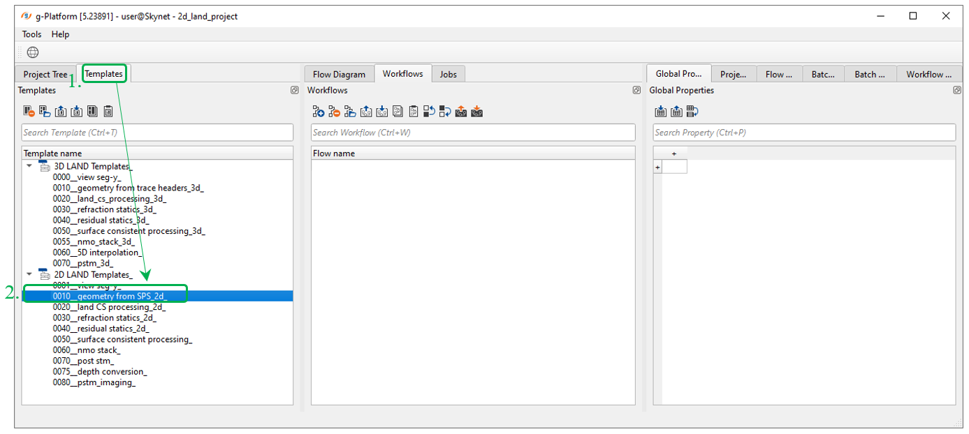Click the add workflow icon
Viewport: 969px width, 434px height.
[318, 112]
